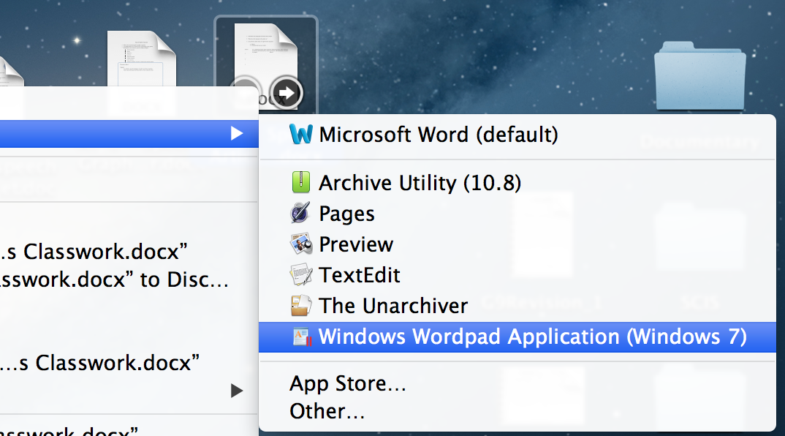Screen dimensions: 785x436
Task: Select TextEdit in Open With list
Action: tap(517, 275)
